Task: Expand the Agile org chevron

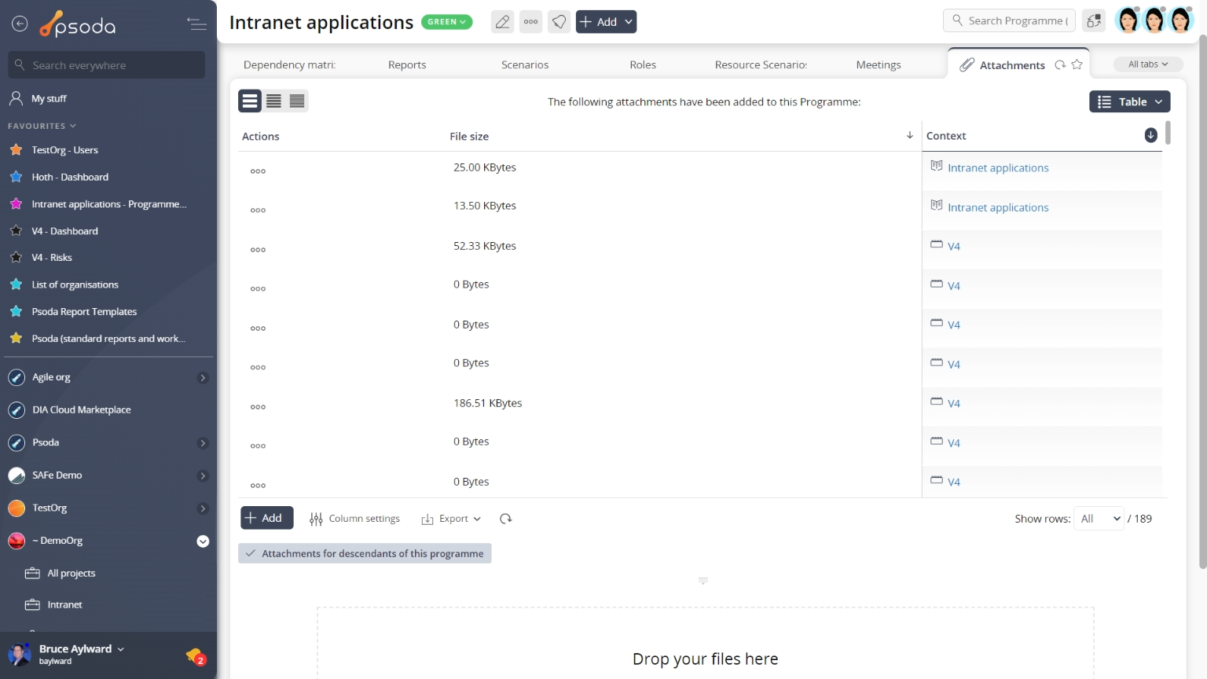Action: (x=203, y=378)
